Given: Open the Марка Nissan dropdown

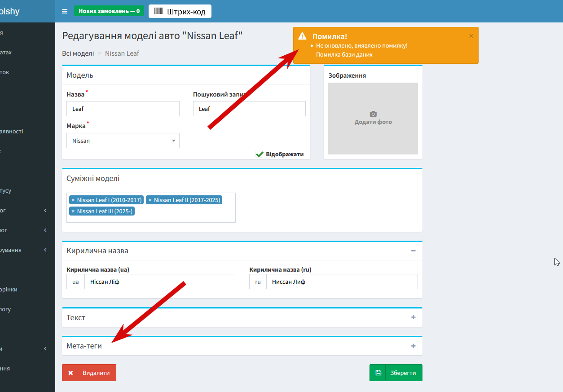Looking at the screenshot, I should pos(123,141).
